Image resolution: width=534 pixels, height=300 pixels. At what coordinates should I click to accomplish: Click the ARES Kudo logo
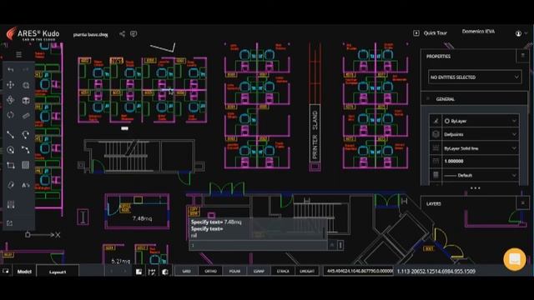[x=33, y=35]
